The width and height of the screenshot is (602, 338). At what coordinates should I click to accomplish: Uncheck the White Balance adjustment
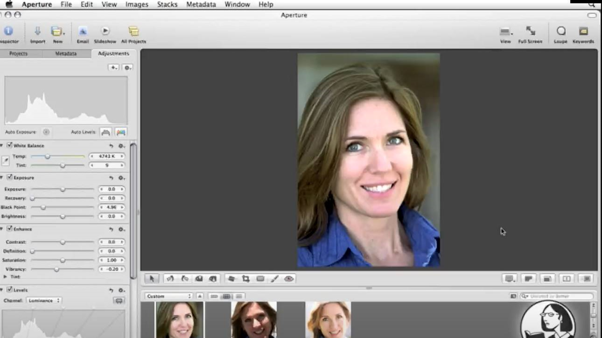[x=9, y=145]
